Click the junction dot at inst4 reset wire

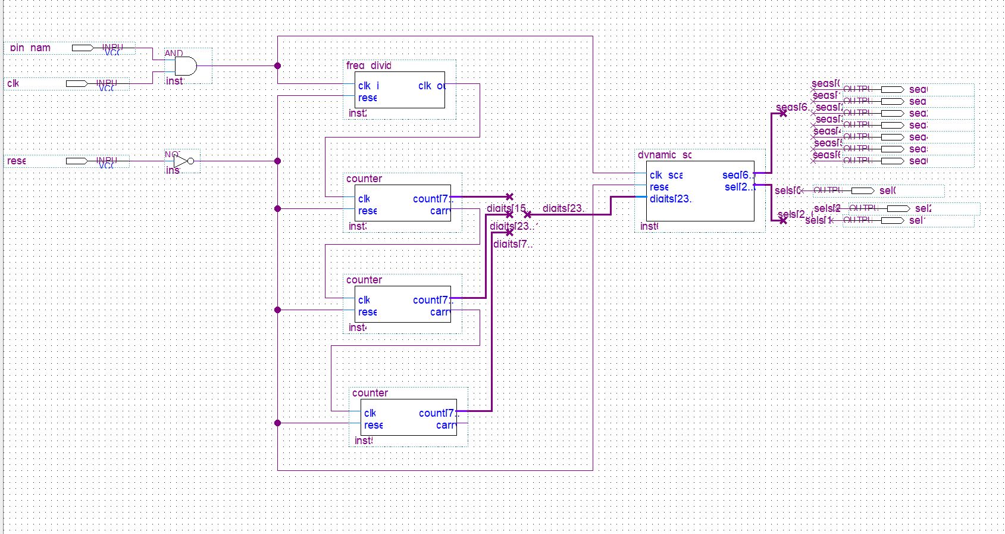(x=277, y=310)
